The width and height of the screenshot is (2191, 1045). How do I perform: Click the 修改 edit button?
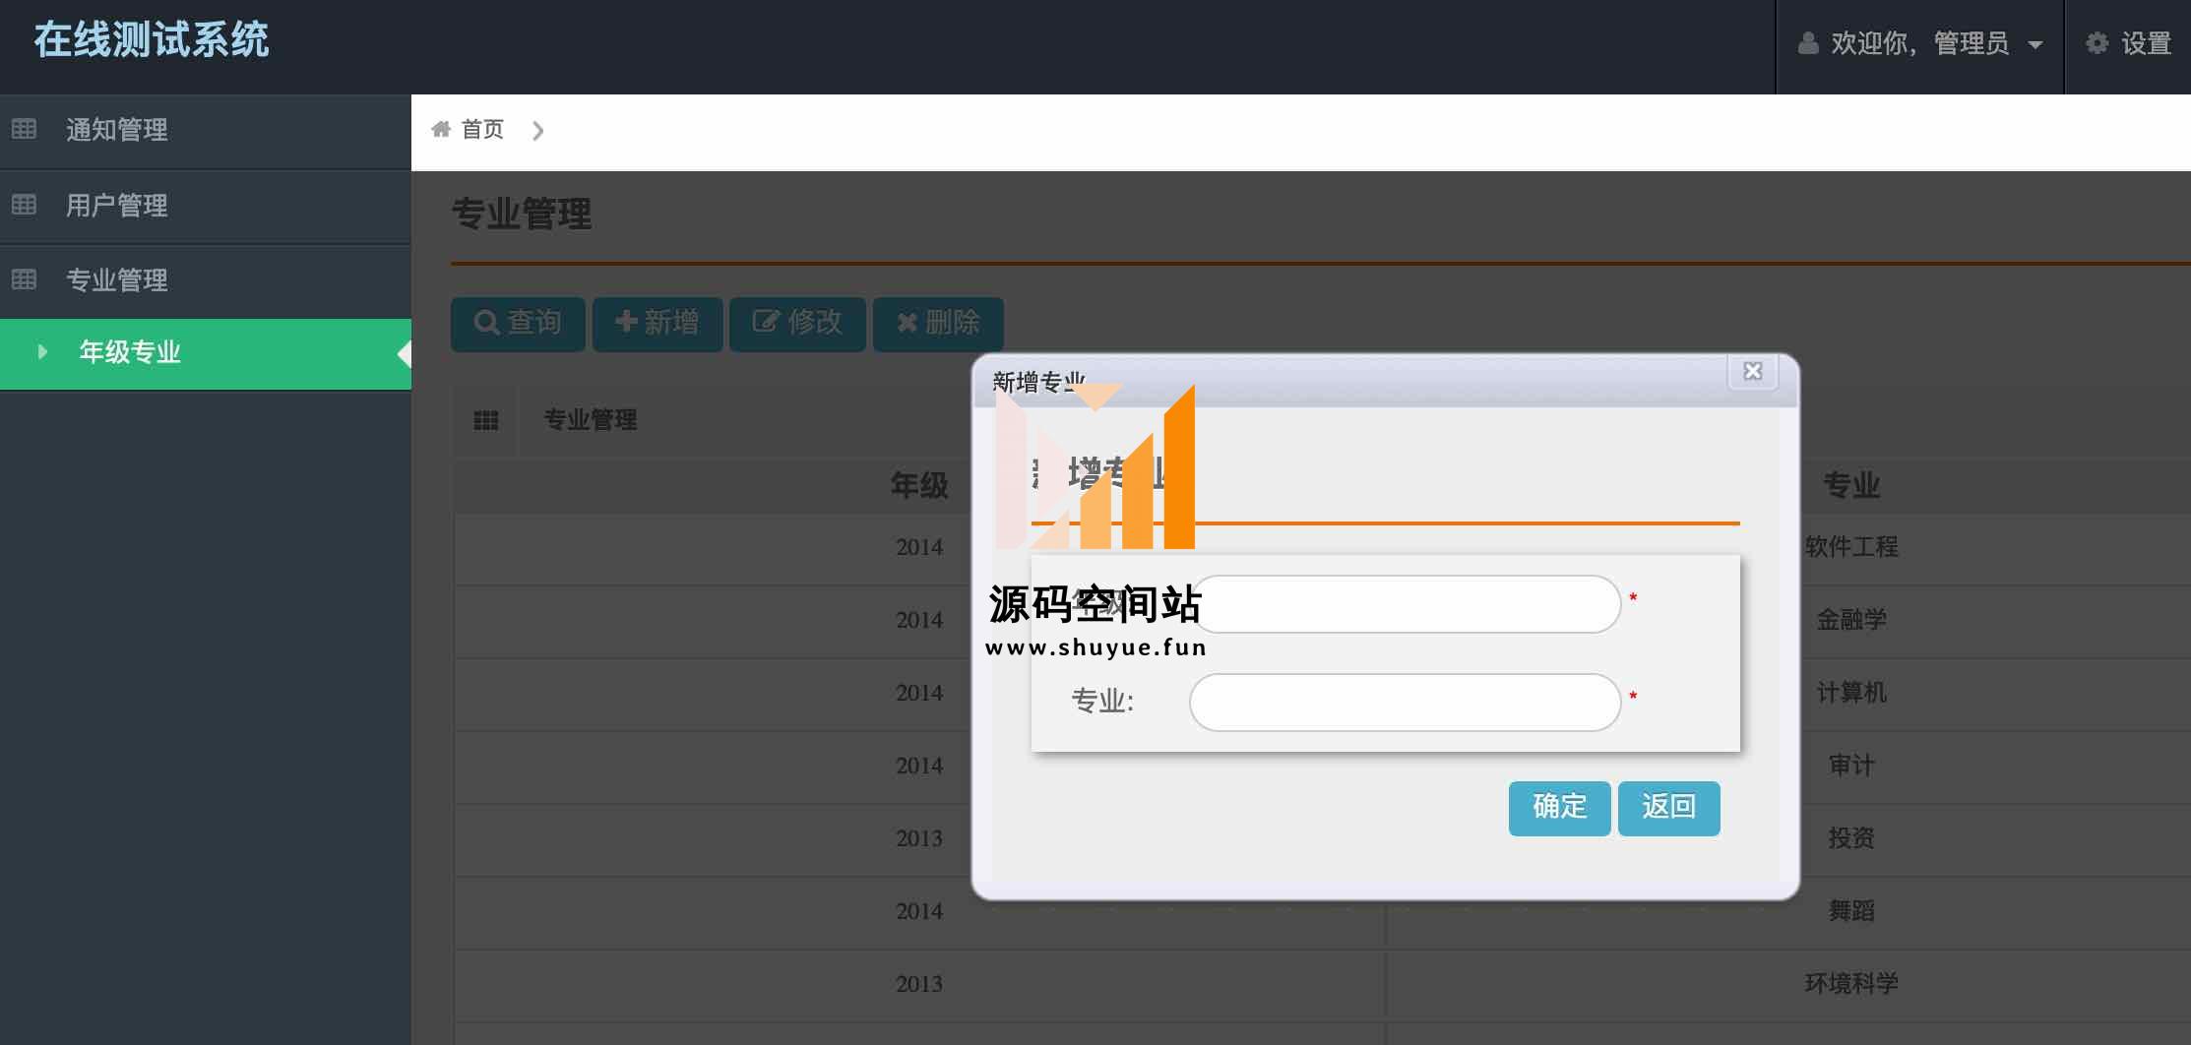(x=797, y=324)
